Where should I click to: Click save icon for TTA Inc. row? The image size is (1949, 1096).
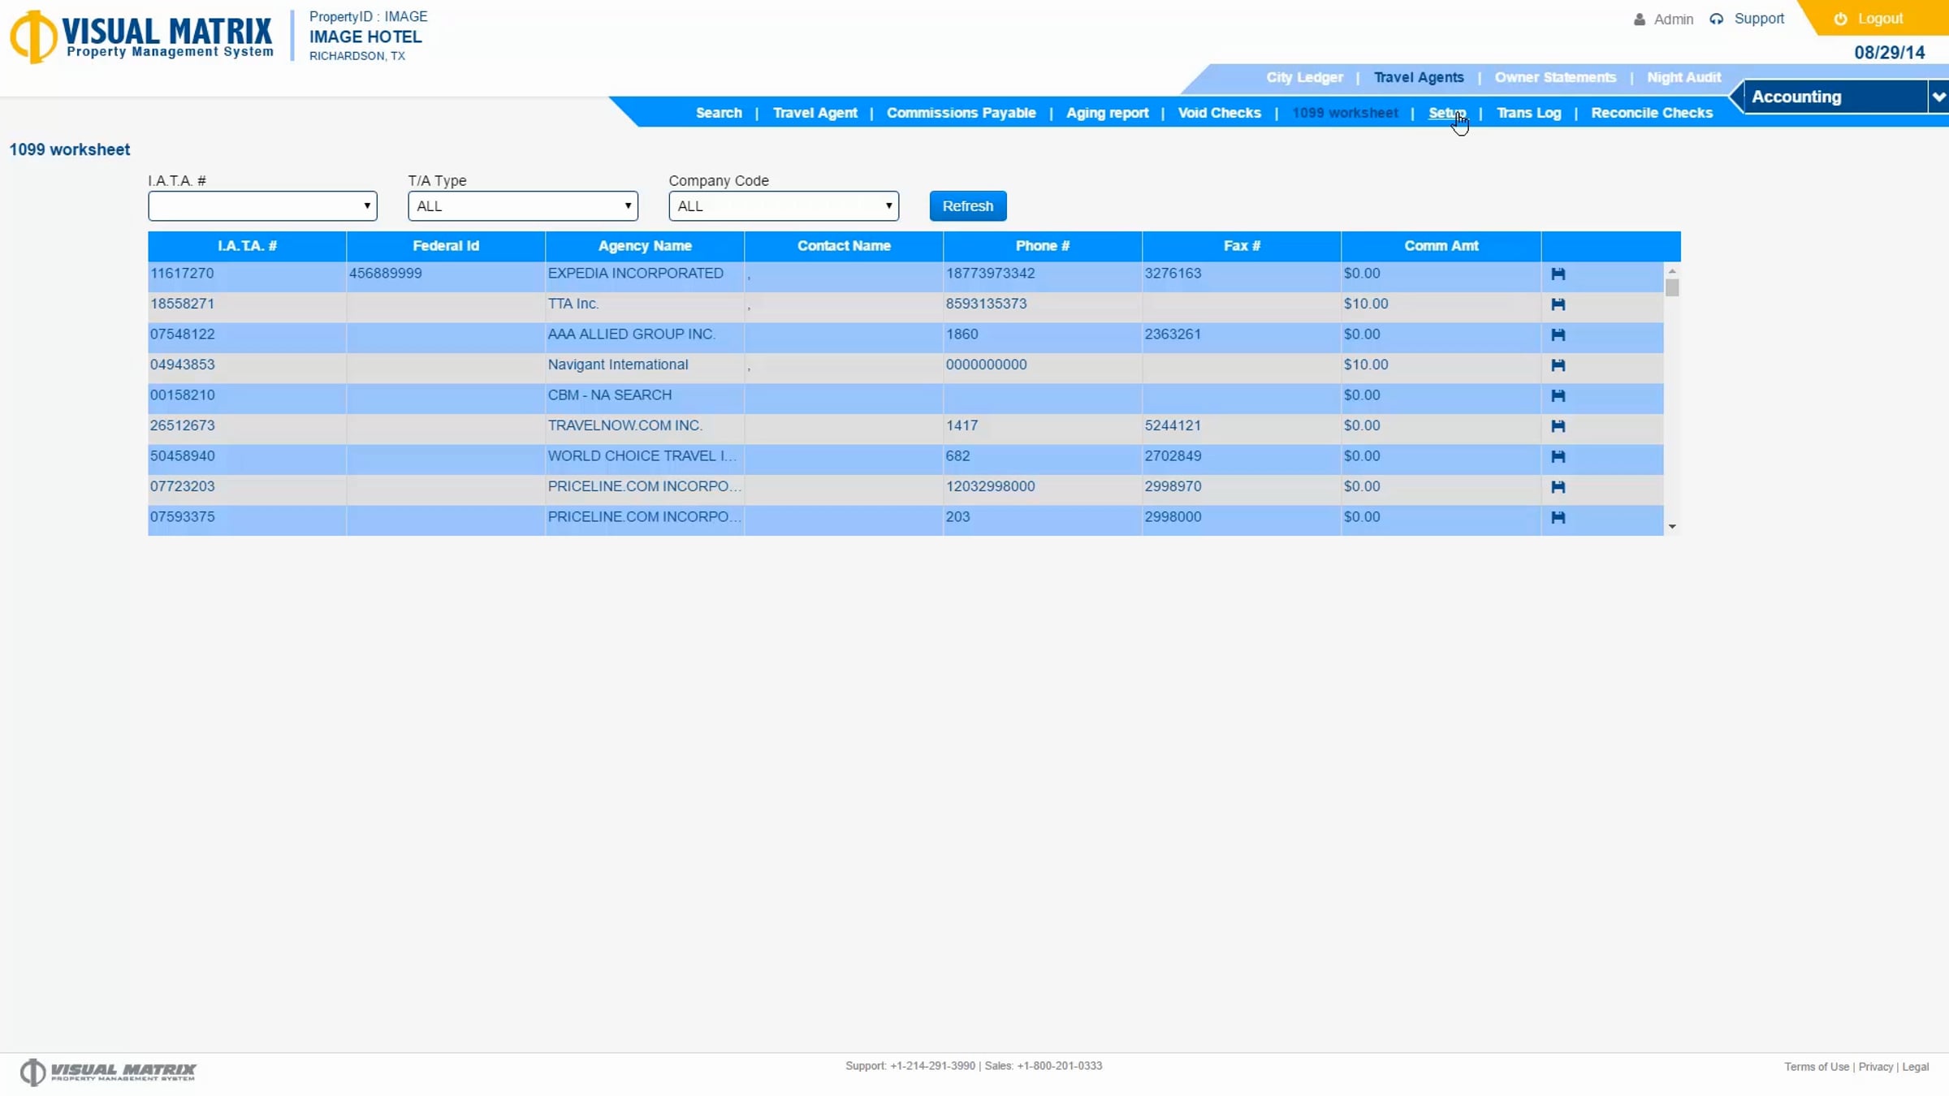coord(1558,304)
